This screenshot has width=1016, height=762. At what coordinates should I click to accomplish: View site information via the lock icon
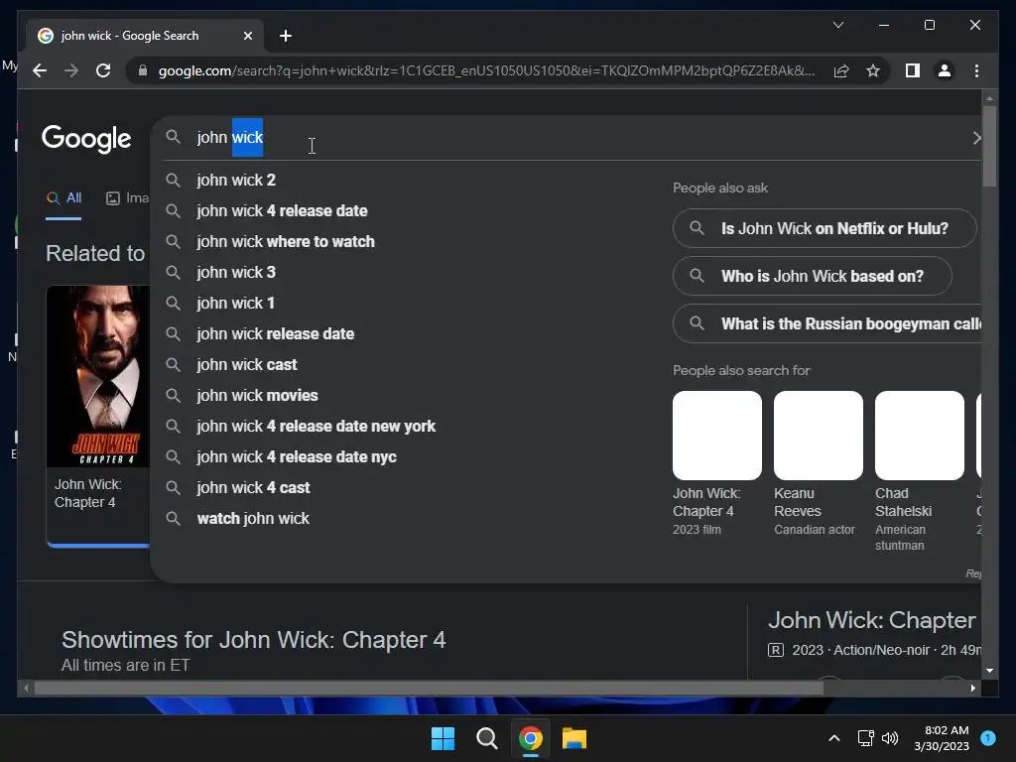point(143,70)
